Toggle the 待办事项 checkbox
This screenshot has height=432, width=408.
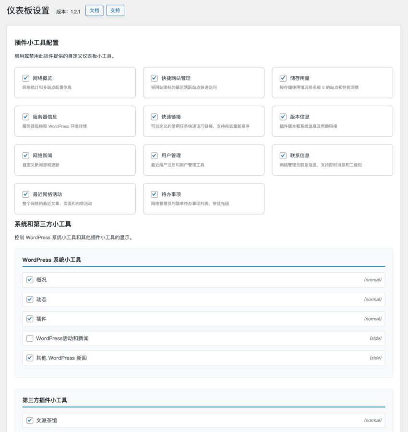click(154, 194)
